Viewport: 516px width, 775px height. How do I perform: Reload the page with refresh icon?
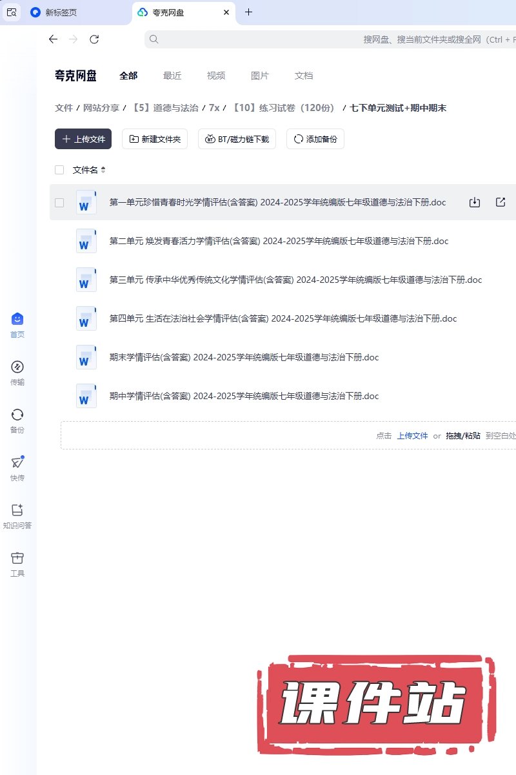pyautogui.click(x=94, y=39)
